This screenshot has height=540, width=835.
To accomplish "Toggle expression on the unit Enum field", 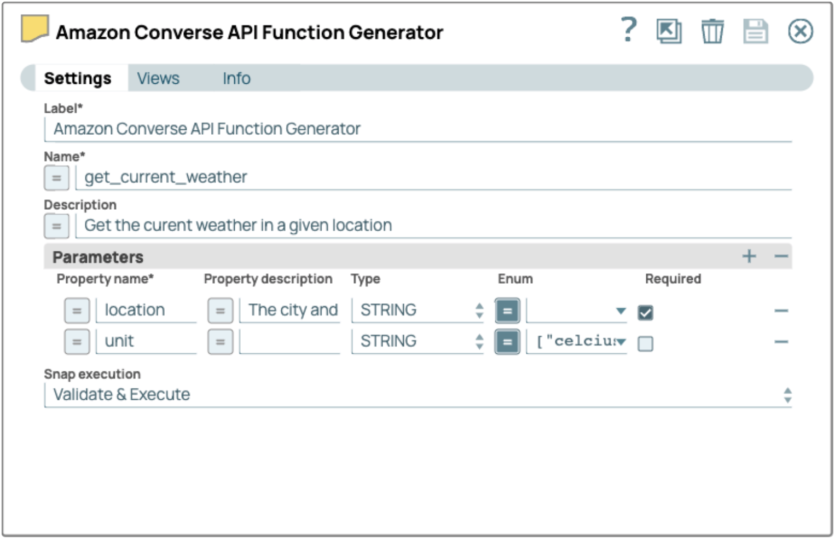I will click(x=507, y=342).
